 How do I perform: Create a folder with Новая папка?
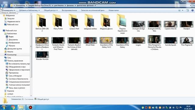pos(114,10)
